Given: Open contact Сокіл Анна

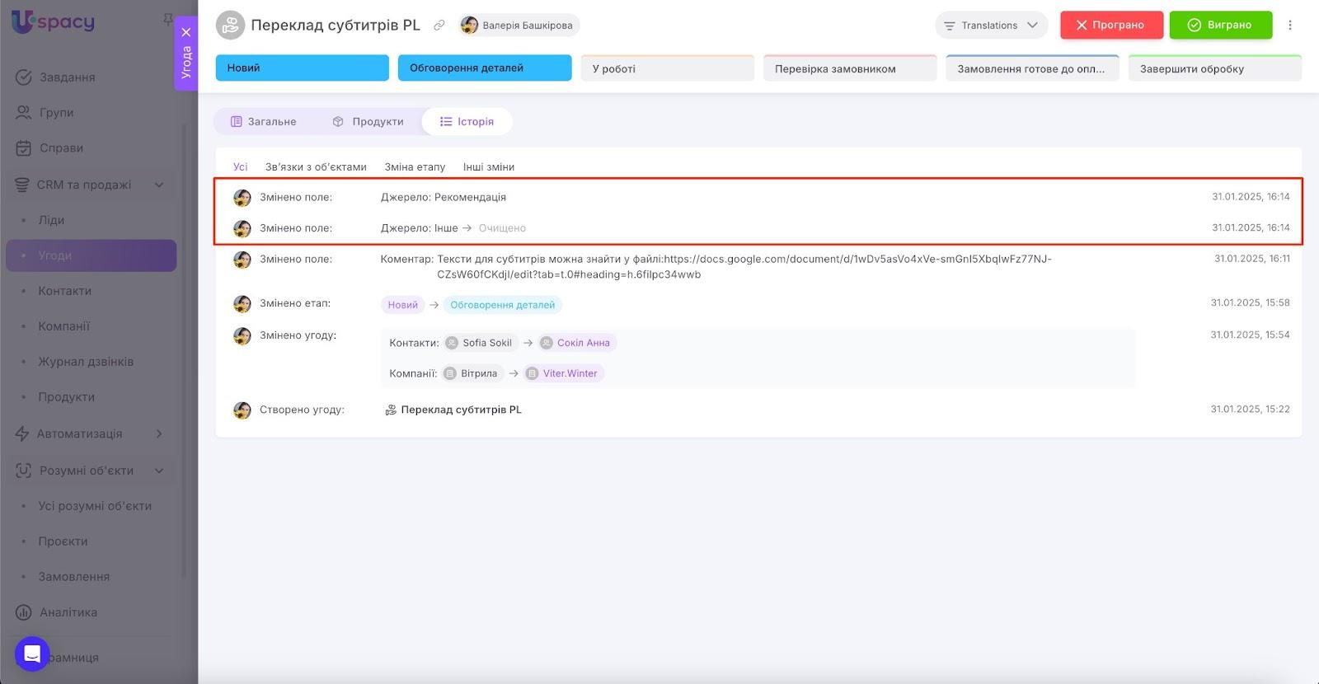Looking at the screenshot, I should [578, 343].
